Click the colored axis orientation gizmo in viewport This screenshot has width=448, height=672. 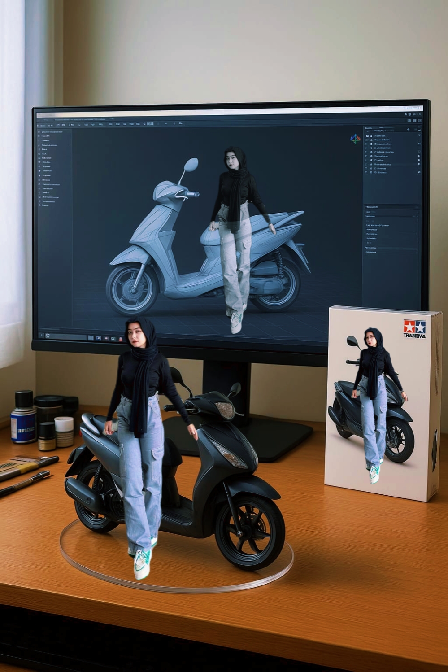355,139
